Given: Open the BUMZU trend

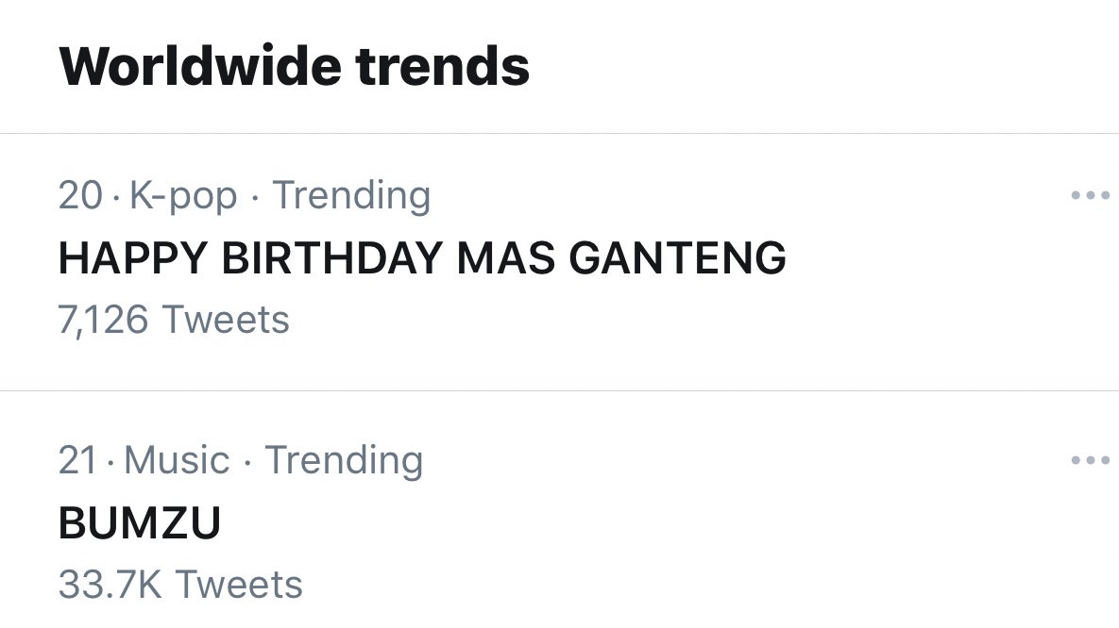Looking at the screenshot, I should point(139,522).
